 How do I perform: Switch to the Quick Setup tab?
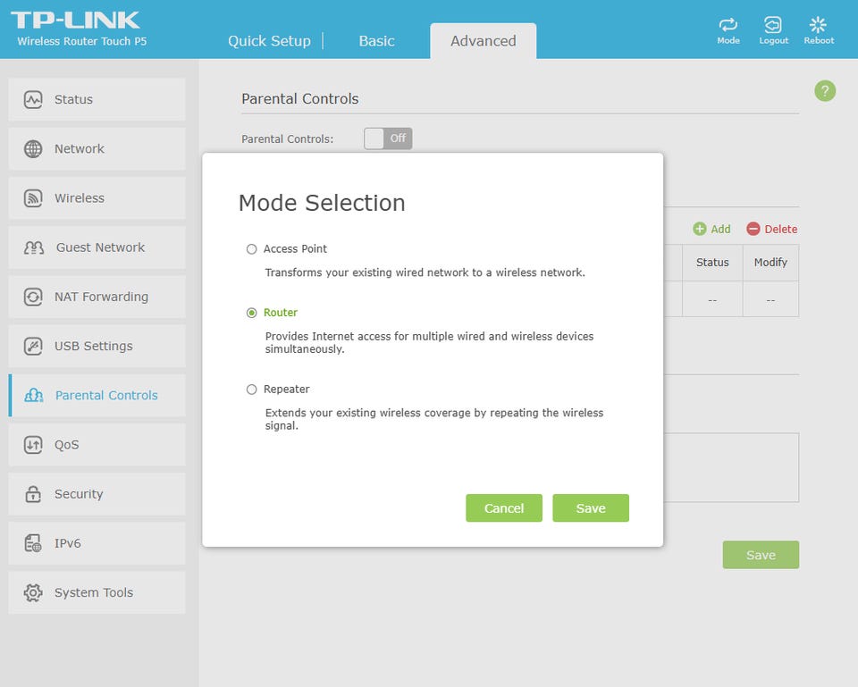pyautogui.click(x=269, y=41)
